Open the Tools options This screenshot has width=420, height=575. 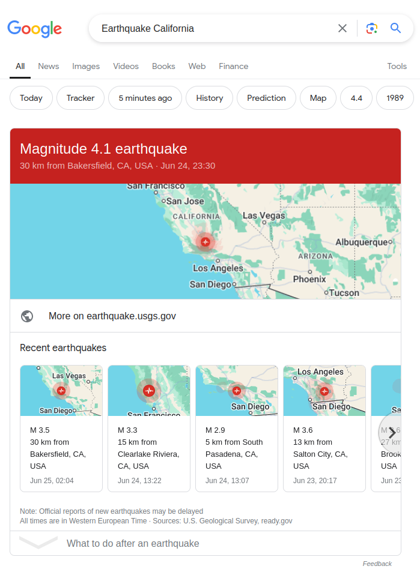pyautogui.click(x=397, y=66)
